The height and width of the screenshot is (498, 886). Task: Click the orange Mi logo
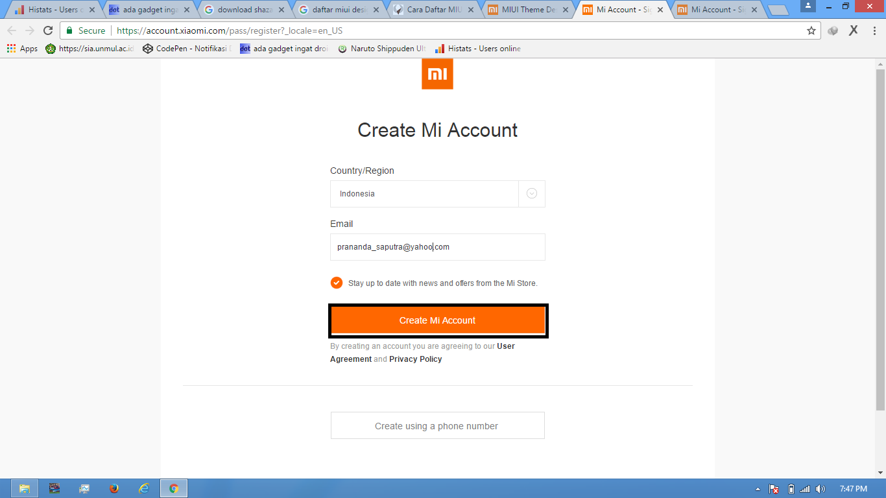point(437,74)
